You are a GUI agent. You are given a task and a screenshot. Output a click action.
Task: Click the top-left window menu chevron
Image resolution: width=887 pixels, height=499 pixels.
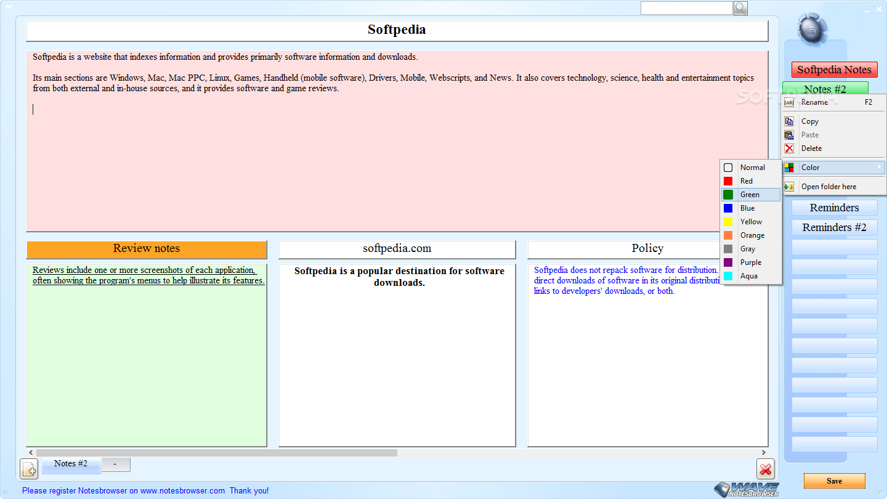[8, 6]
